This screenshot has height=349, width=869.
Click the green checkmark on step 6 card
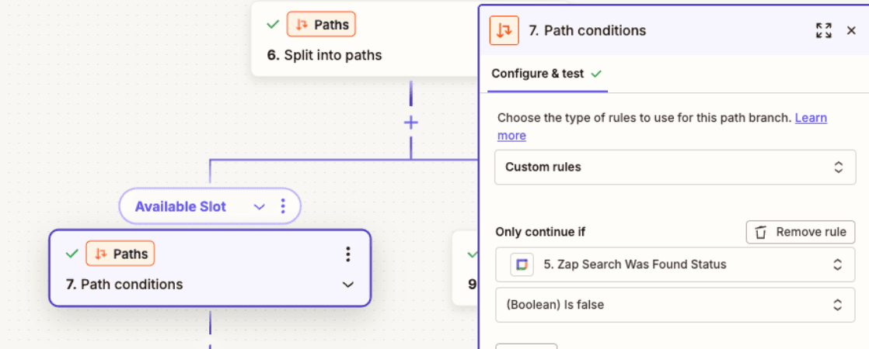273,24
